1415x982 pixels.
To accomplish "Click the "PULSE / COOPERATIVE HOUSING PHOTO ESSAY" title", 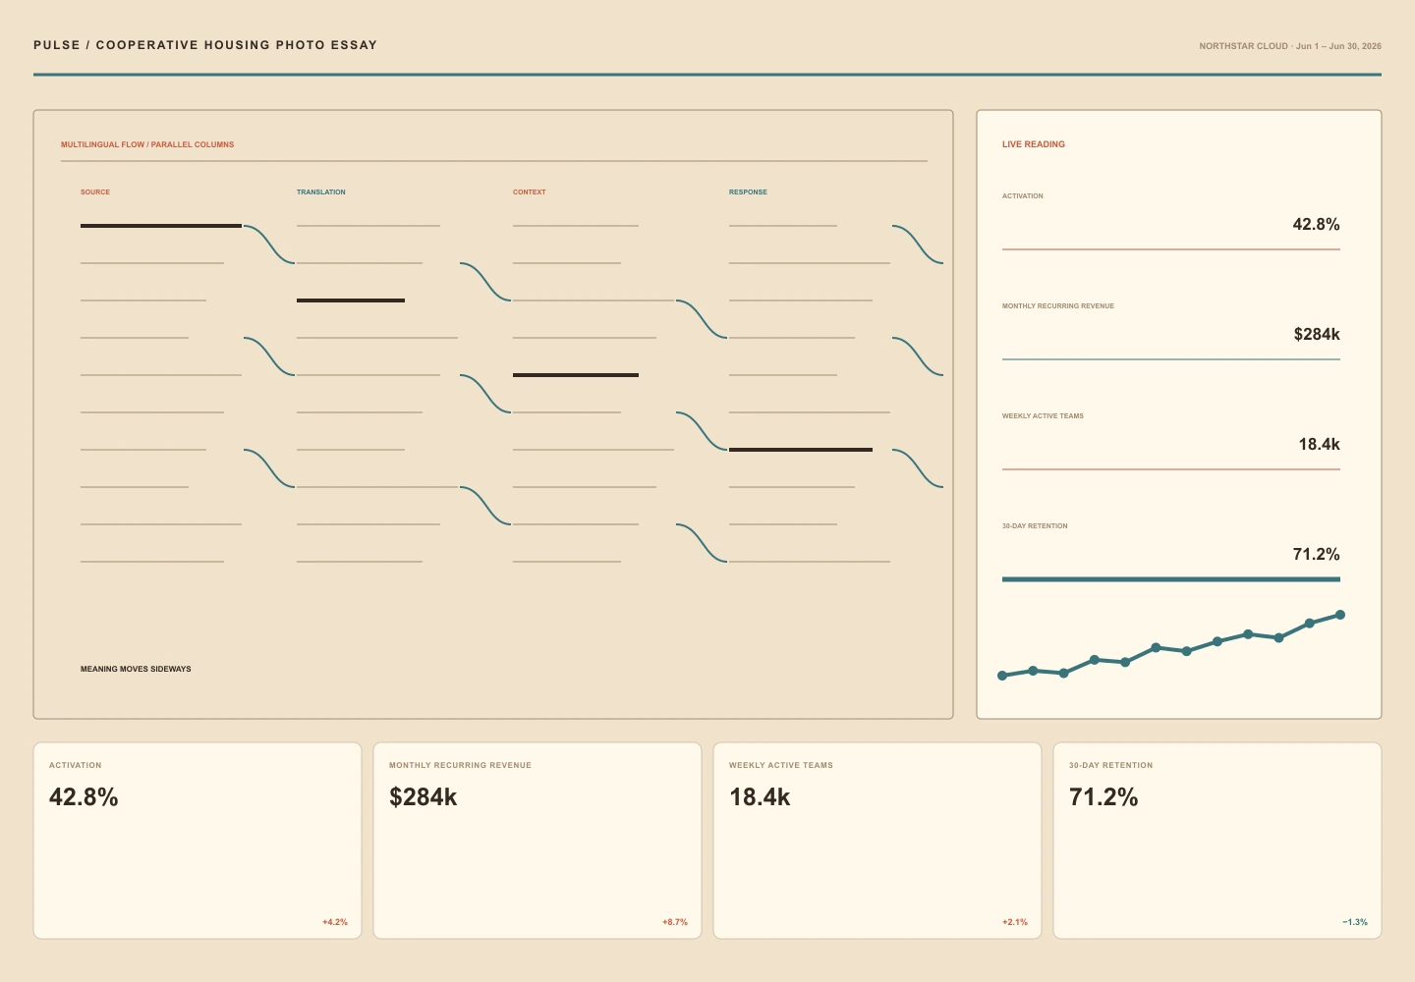I will [x=205, y=45].
